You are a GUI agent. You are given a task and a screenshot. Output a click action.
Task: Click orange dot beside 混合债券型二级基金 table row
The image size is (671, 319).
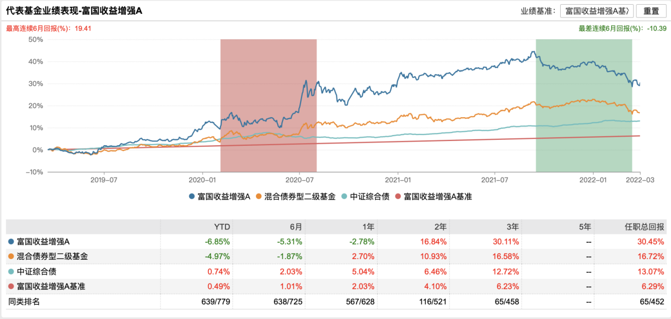pyautogui.click(x=11, y=256)
